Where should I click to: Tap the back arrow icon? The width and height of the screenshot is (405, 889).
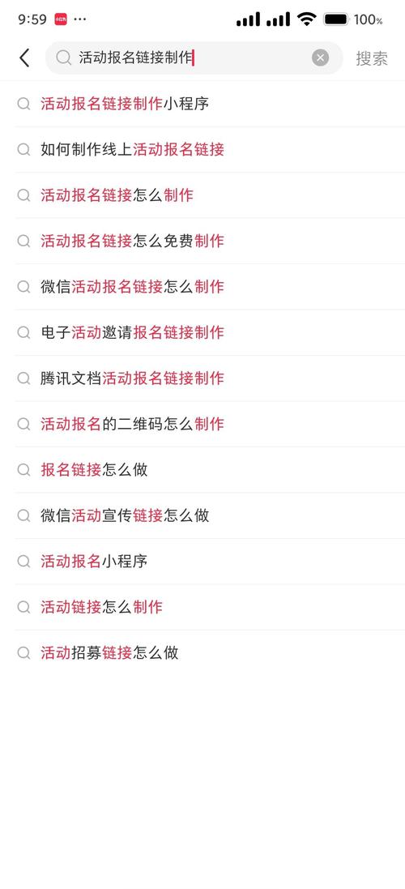click(24, 58)
